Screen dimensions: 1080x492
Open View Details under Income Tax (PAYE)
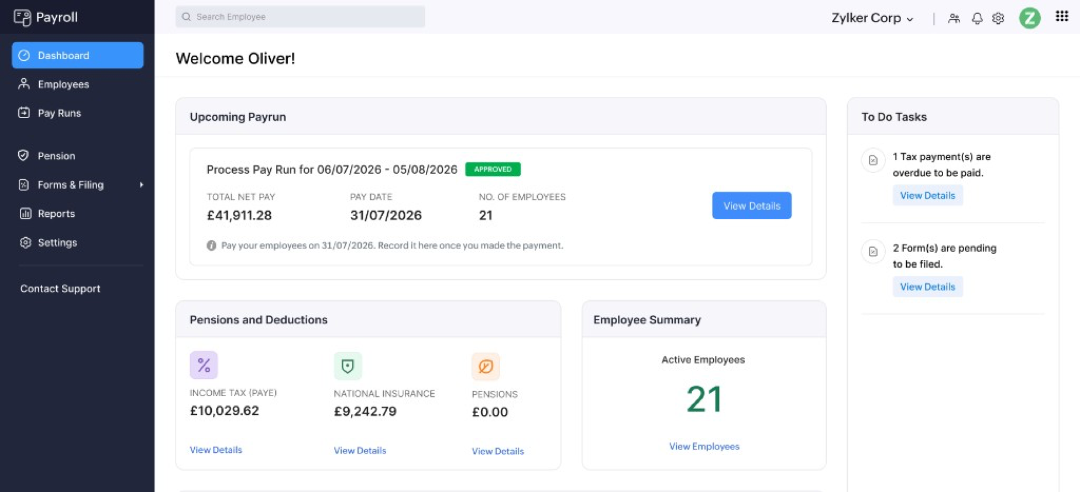(216, 450)
